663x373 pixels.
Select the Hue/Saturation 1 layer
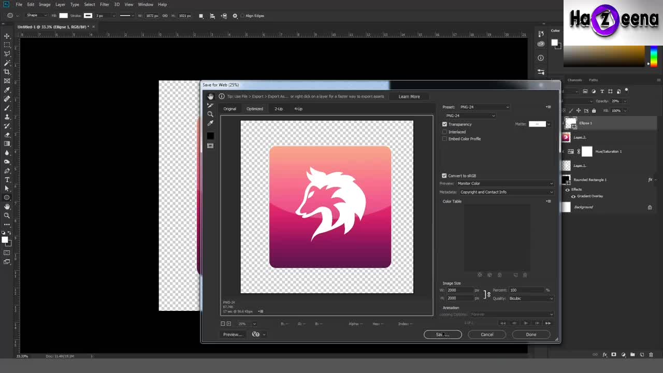[609, 151]
